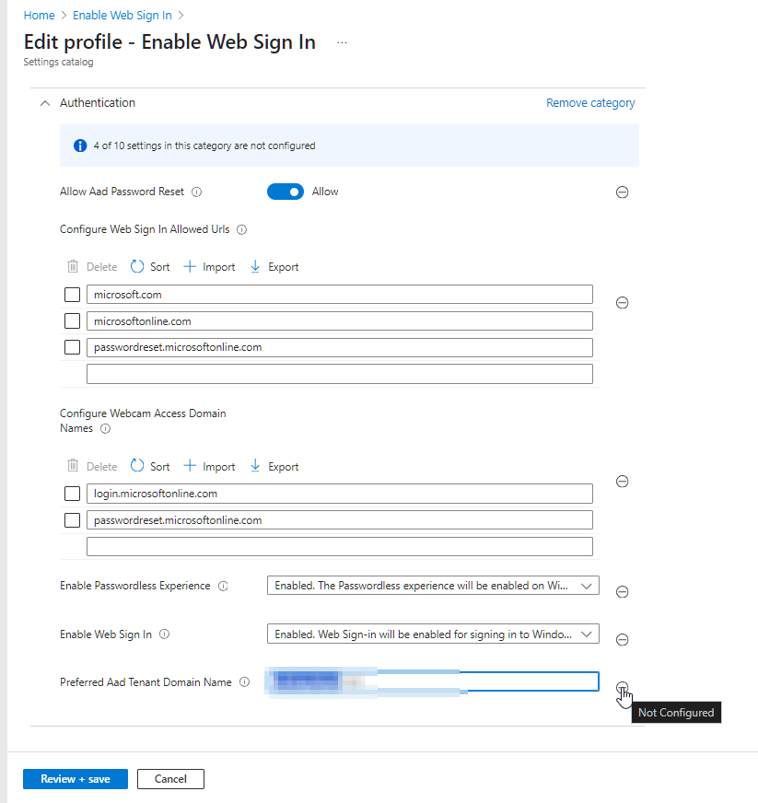The width and height of the screenshot is (758, 803).
Task: Toggle the Allow Aad Password Reset switch
Action: tap(286, 192)
